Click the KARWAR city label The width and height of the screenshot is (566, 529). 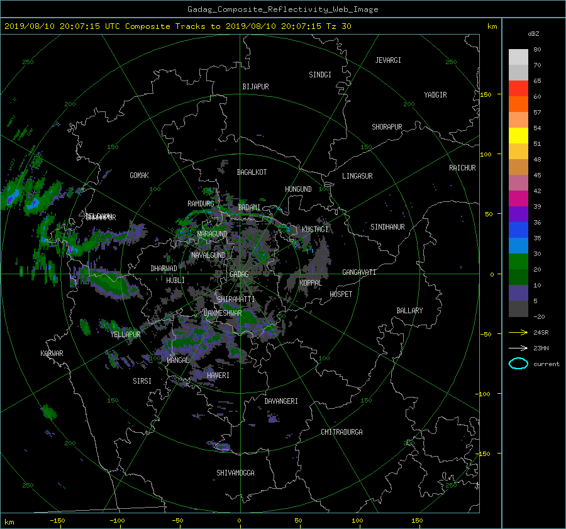52,354
